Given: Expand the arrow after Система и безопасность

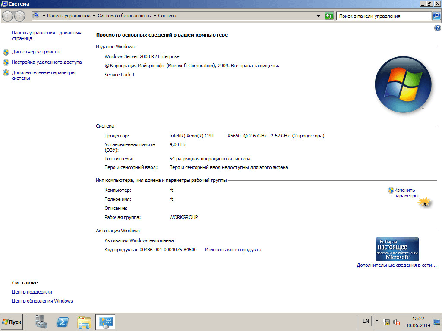Looking at the screenshot, I should pos(155,16).
